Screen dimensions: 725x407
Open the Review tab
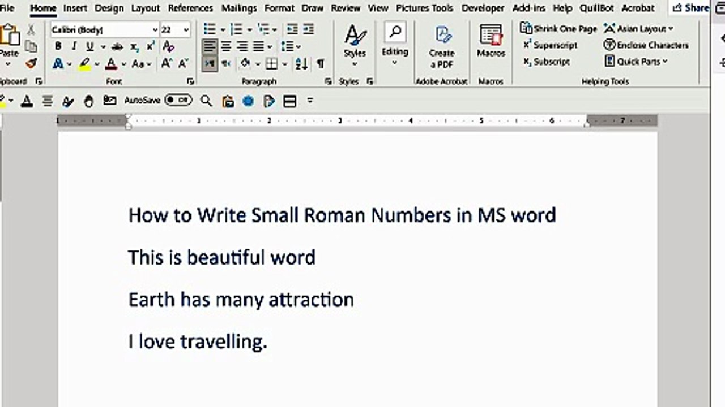coord(346,8)
